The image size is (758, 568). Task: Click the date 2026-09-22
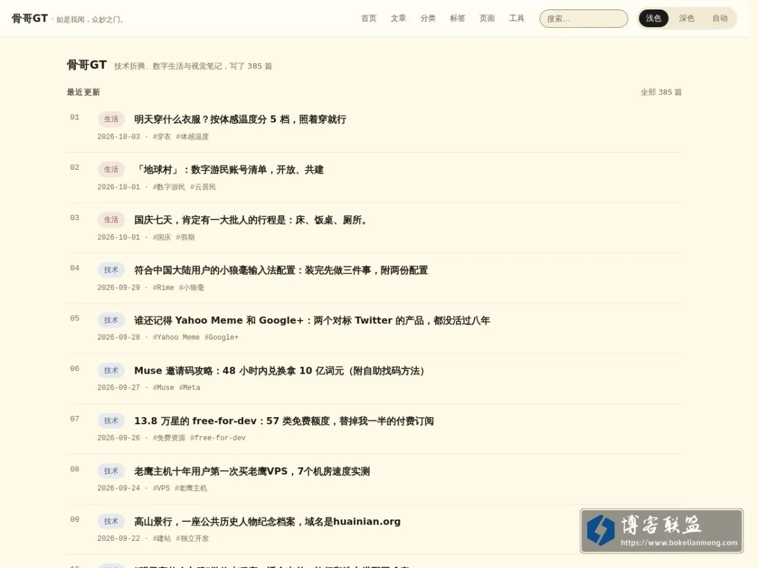pyautogui.click(x=119, y=539)
